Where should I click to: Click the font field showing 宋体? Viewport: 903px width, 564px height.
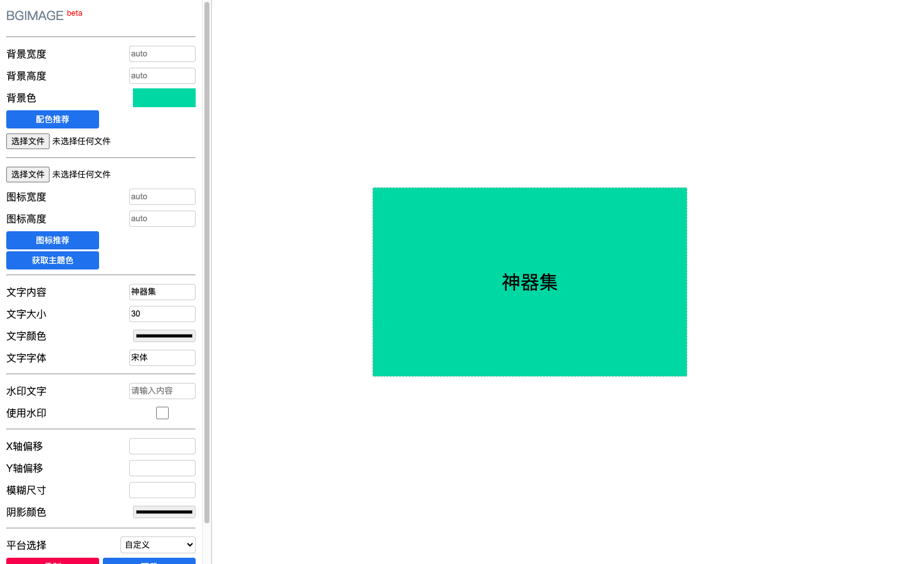click(x=162, y=358)
